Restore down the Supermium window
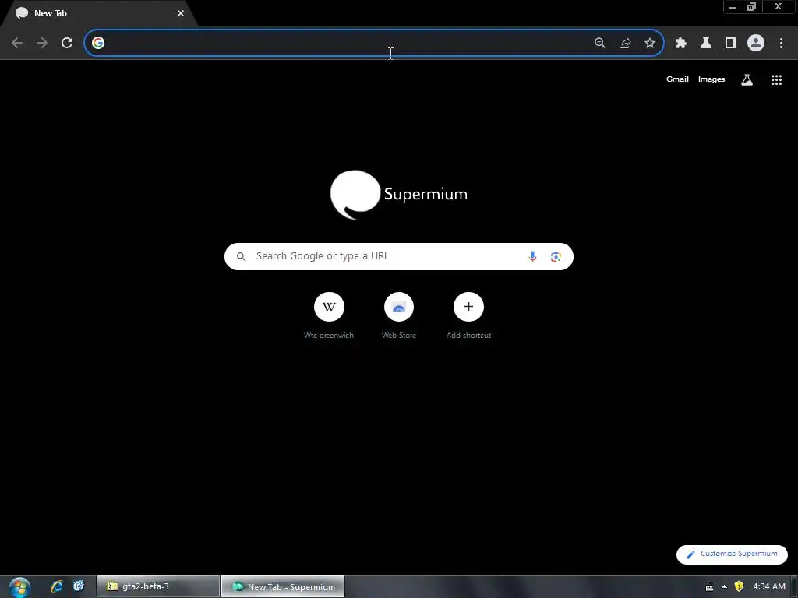 751,7
